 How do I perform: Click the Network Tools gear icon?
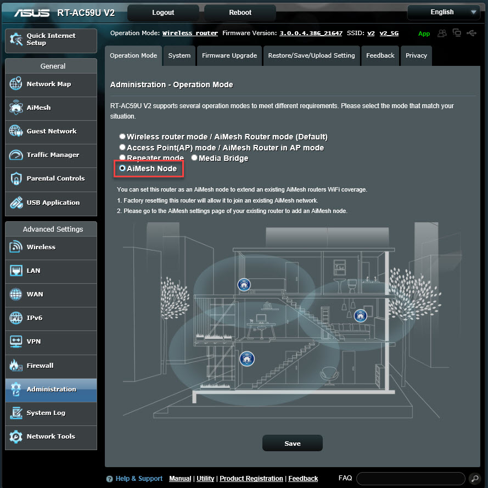15,436
